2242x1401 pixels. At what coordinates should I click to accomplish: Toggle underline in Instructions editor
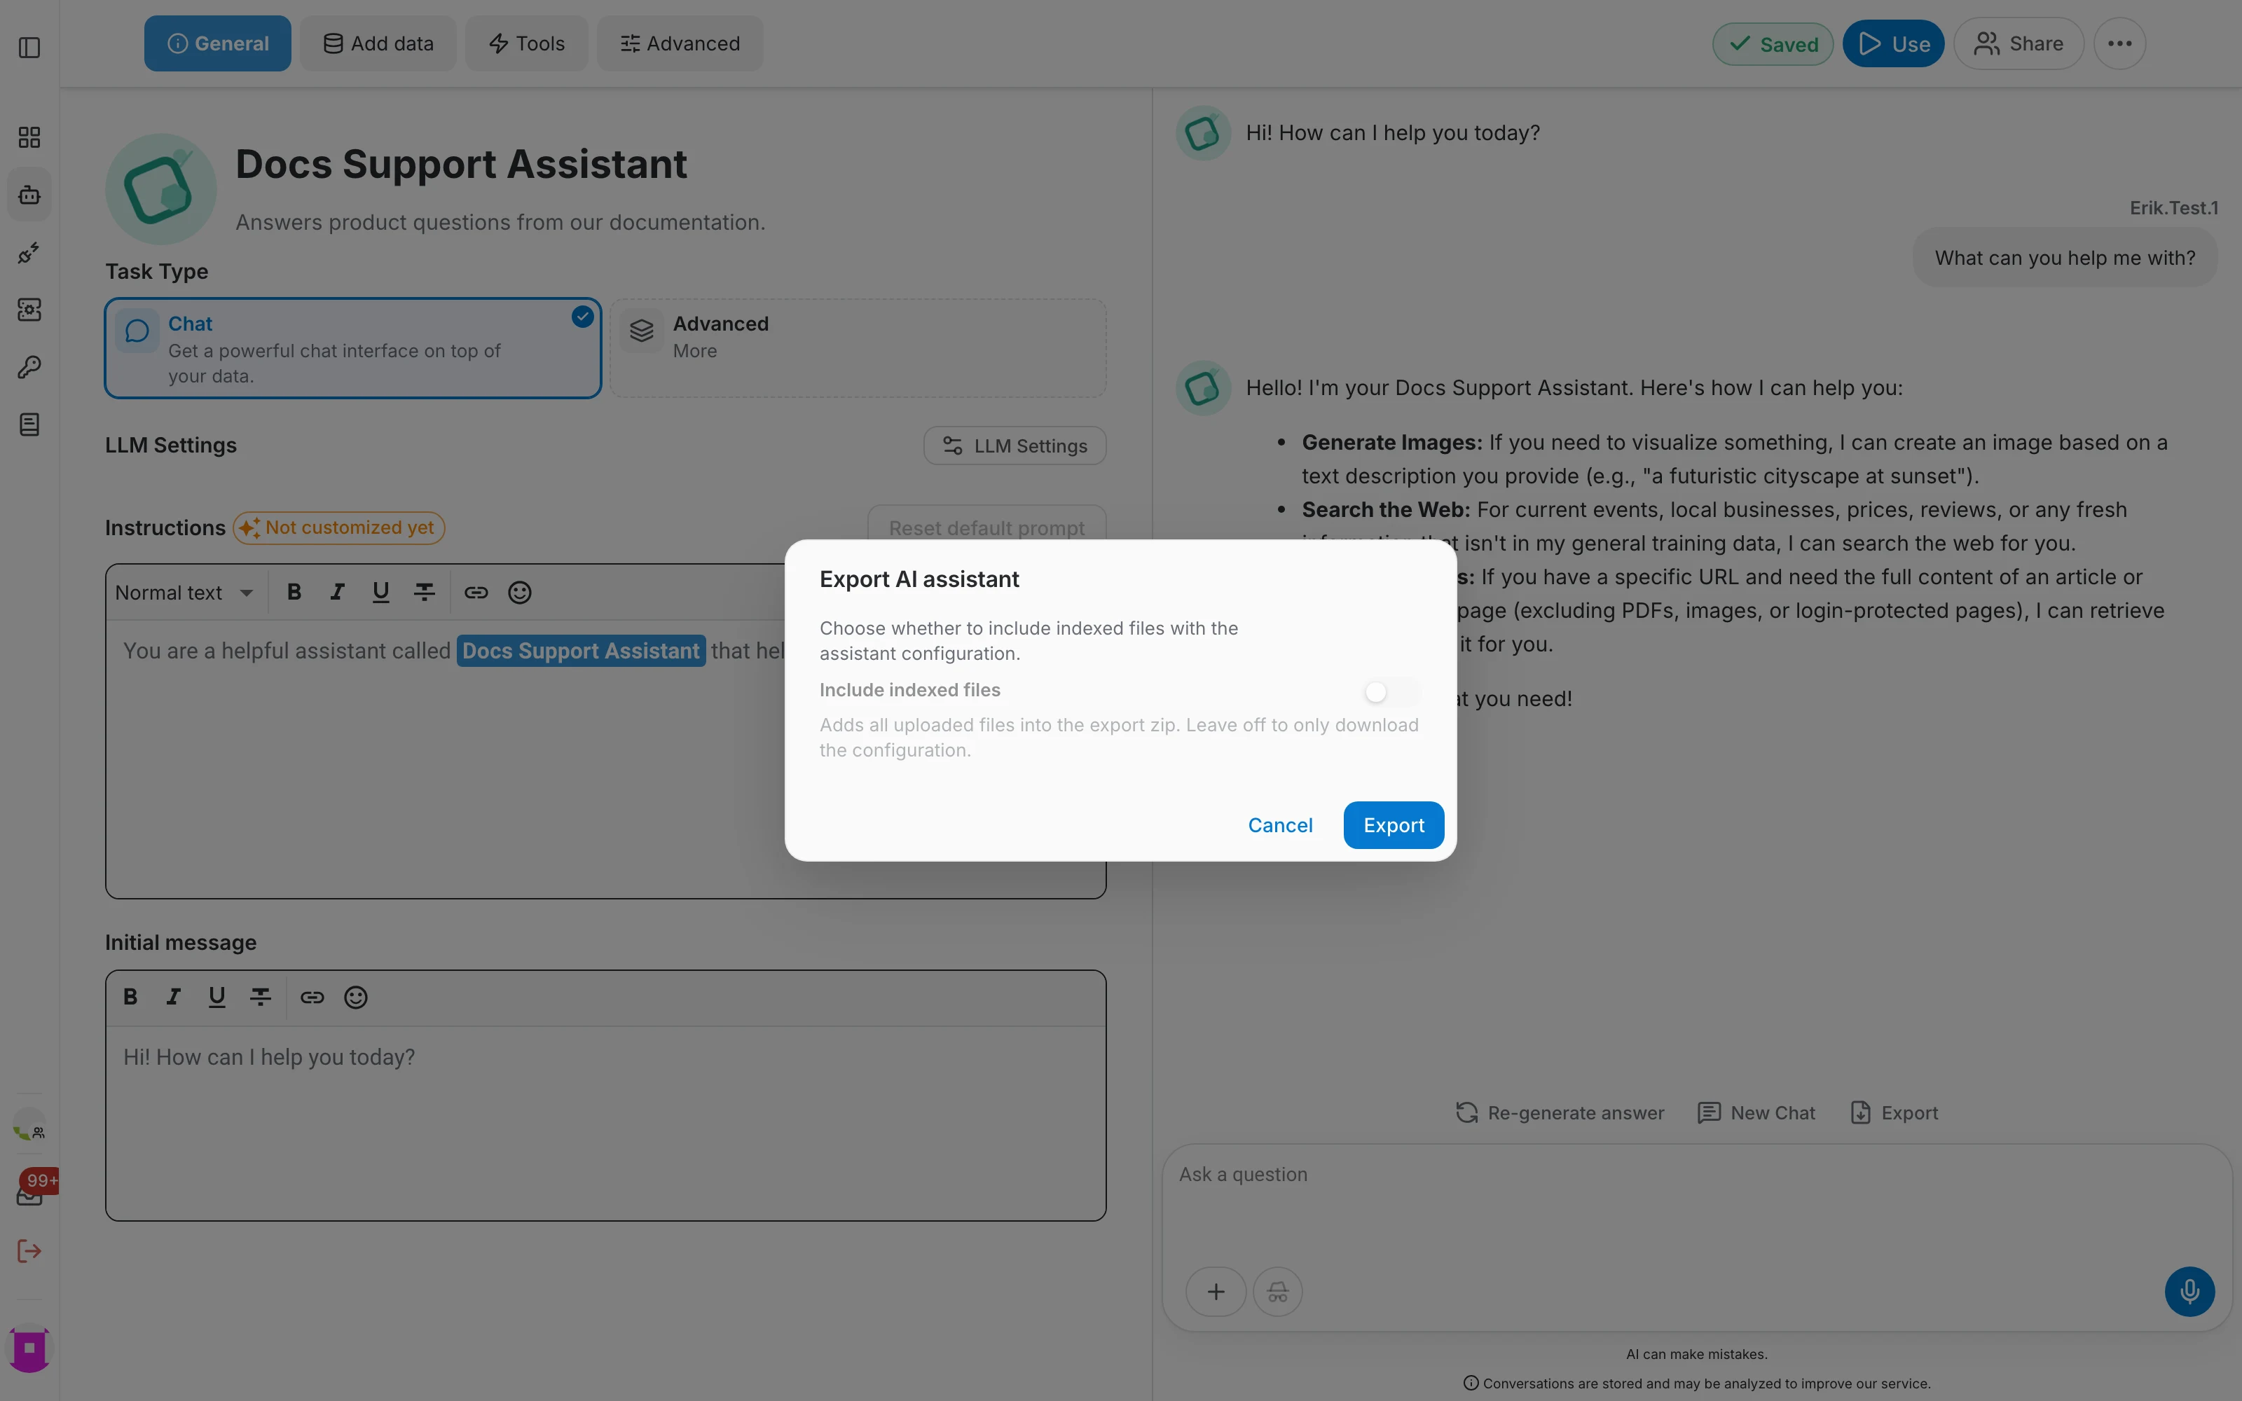coord(380,592)
